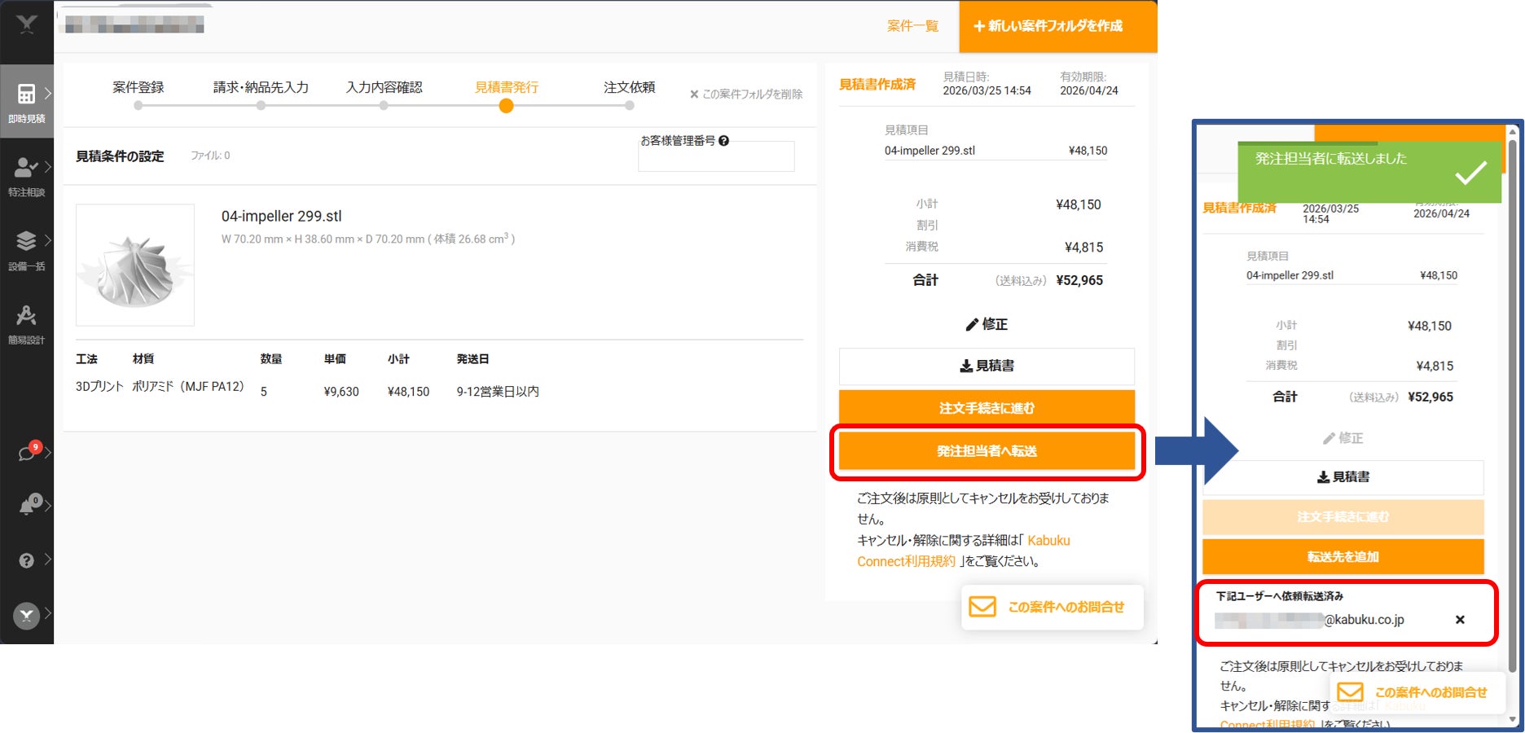Image resolution: width=1525 pixels, height=733 pixels.
Task: Download 見積書 in the right-side panel
Action: click(x=1343, y=477)
